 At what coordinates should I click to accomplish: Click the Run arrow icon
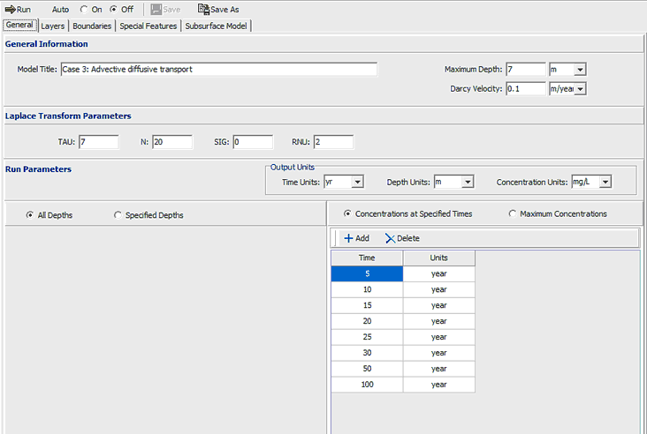pyautogui.click(x=10, y=10)
